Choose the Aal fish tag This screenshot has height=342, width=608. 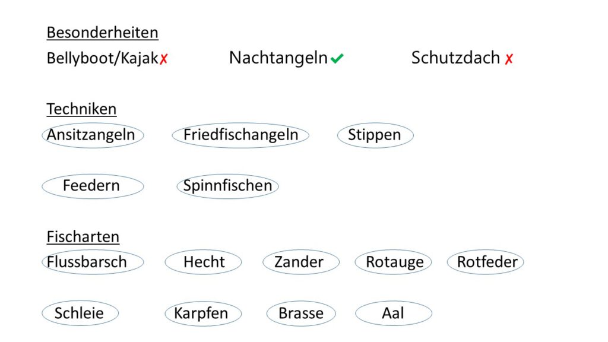393,313
